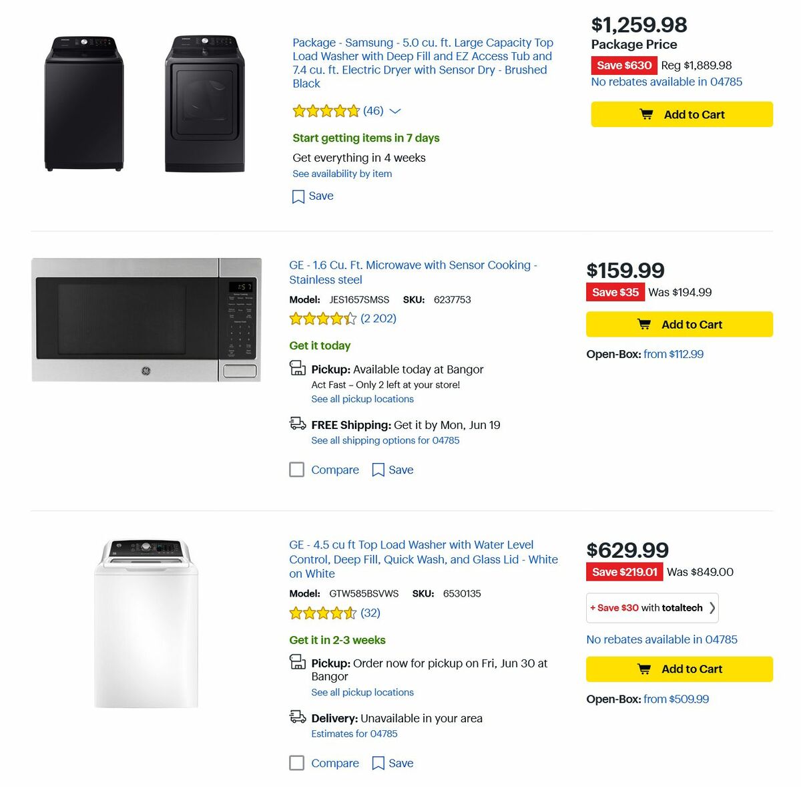
Task: Click the cart icon on Samsung package Add to Cart
Action: click(645, 114)
